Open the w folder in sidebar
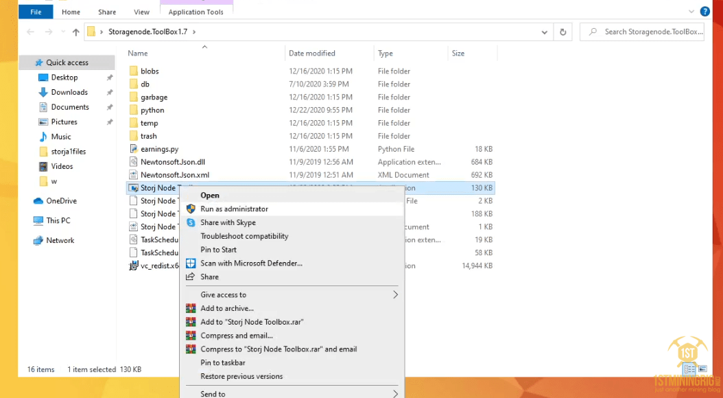The height and width of the screenshot is (398, 723). coord(54,181)
